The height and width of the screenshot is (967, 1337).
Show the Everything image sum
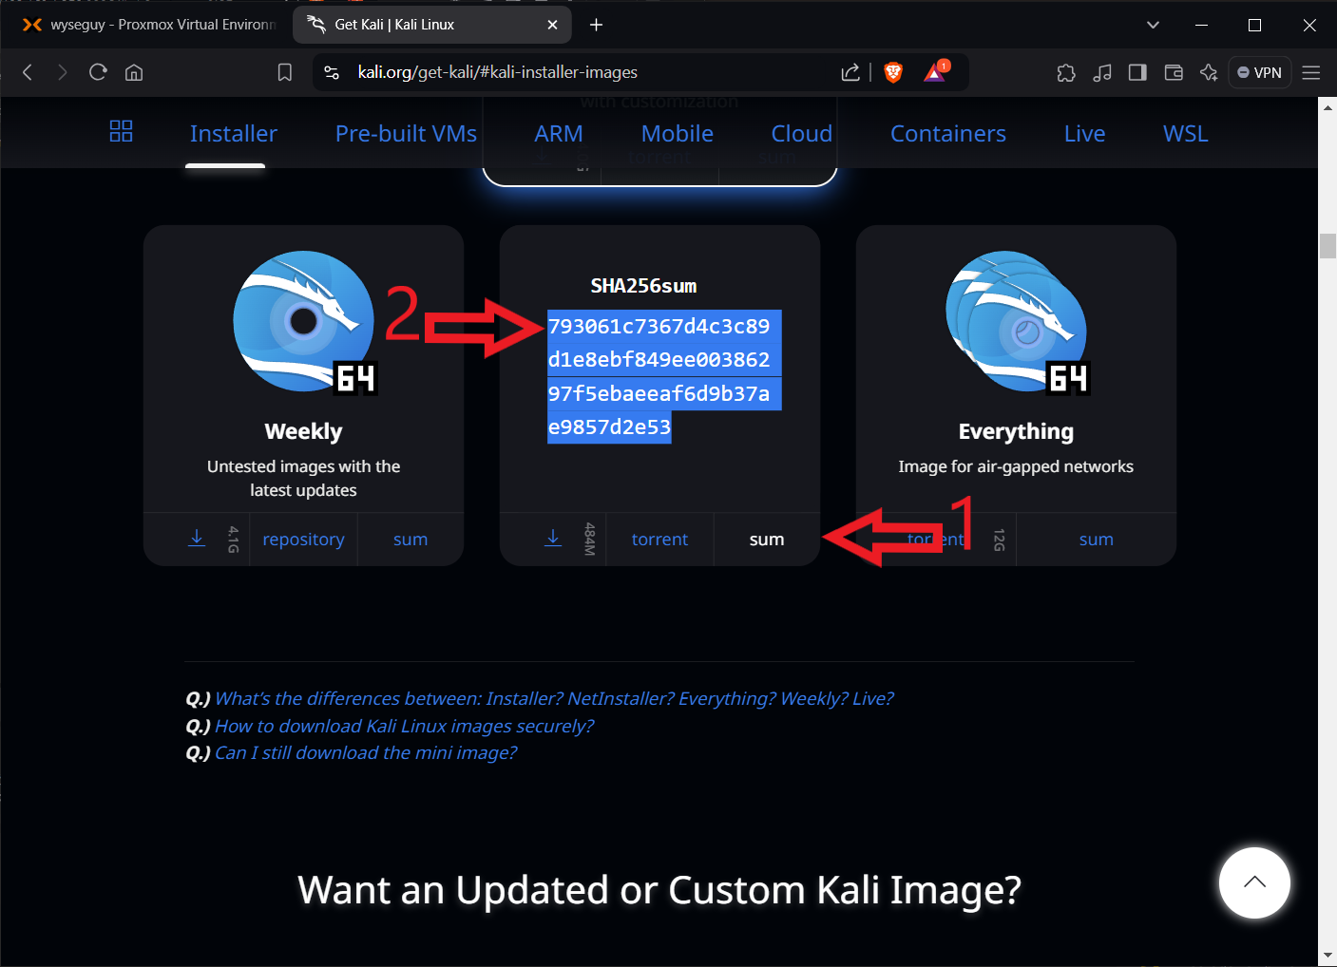point(1096,540)
